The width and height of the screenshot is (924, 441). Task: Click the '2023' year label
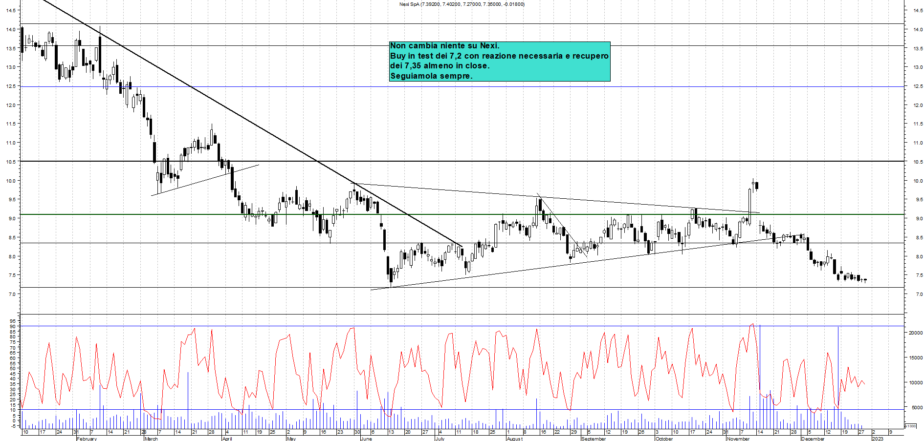[878, 439]
